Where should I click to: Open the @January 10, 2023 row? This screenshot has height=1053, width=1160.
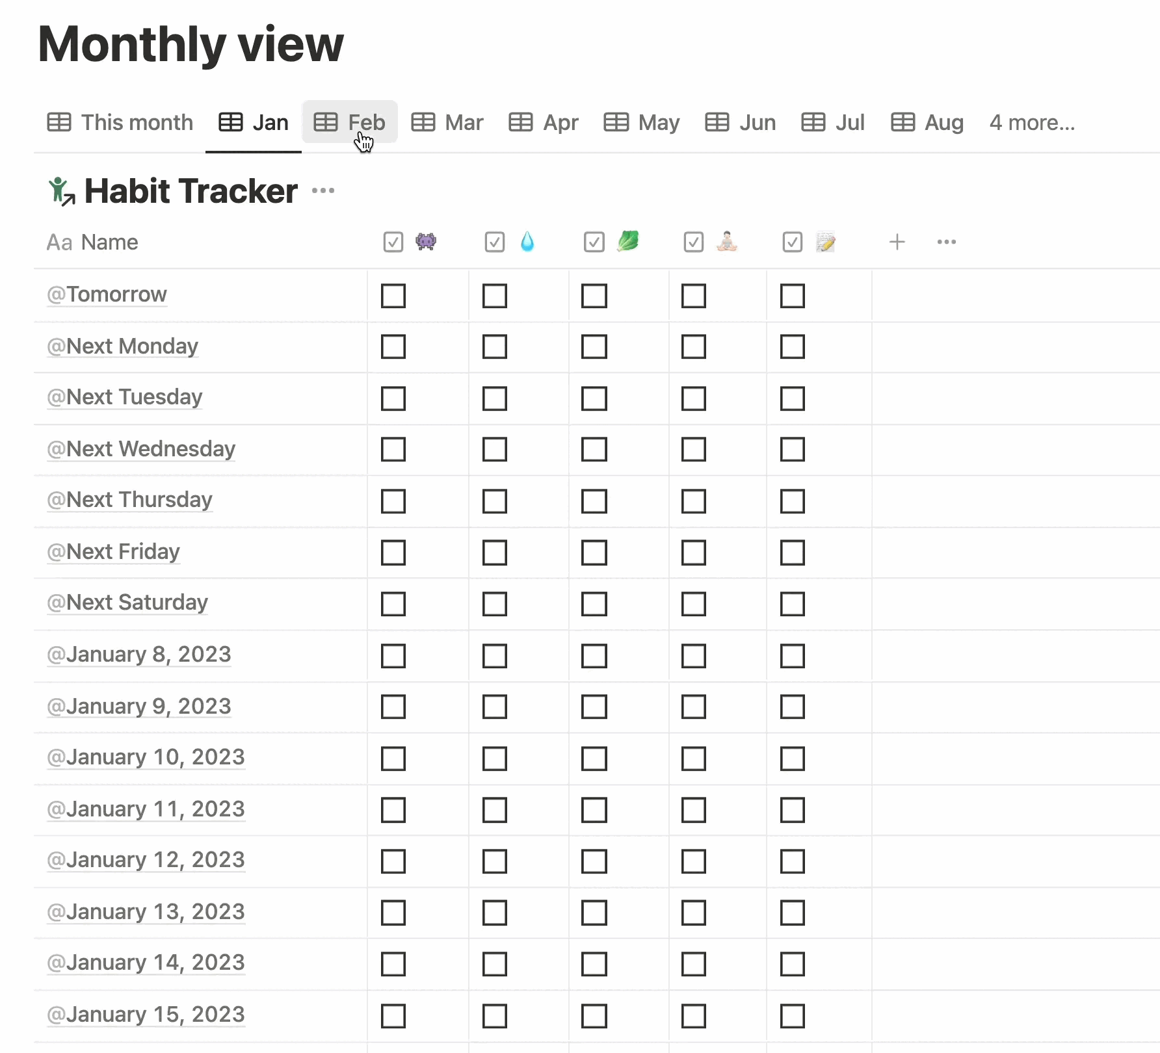point(146,757)
